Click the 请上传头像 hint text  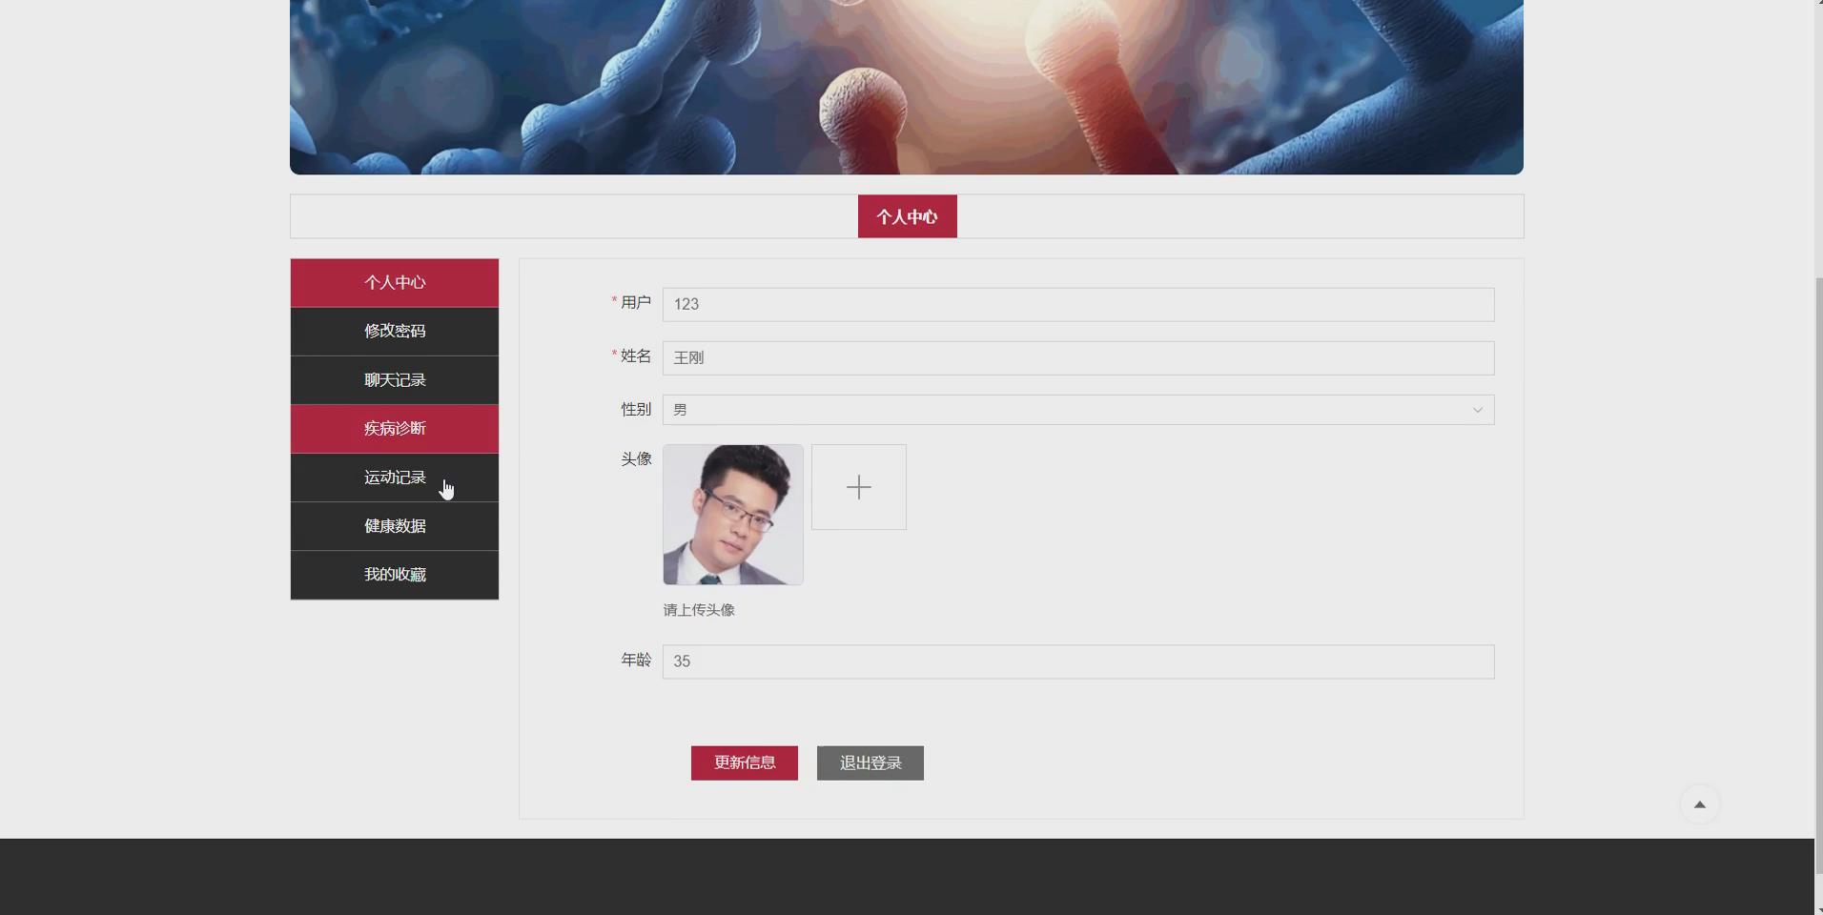tap(699, 610)
